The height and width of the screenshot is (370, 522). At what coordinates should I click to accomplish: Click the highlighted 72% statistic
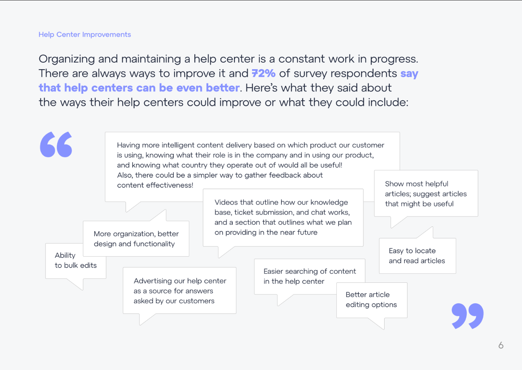click(263, 73)
